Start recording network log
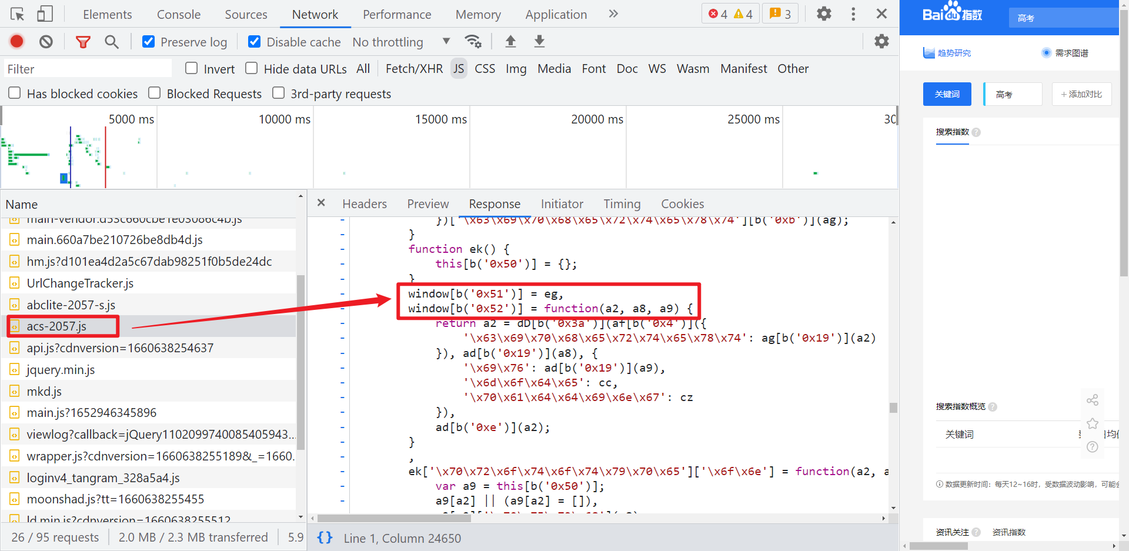Image resolution: width=1129 pixels, height=551 pixels. coord(16,41)
